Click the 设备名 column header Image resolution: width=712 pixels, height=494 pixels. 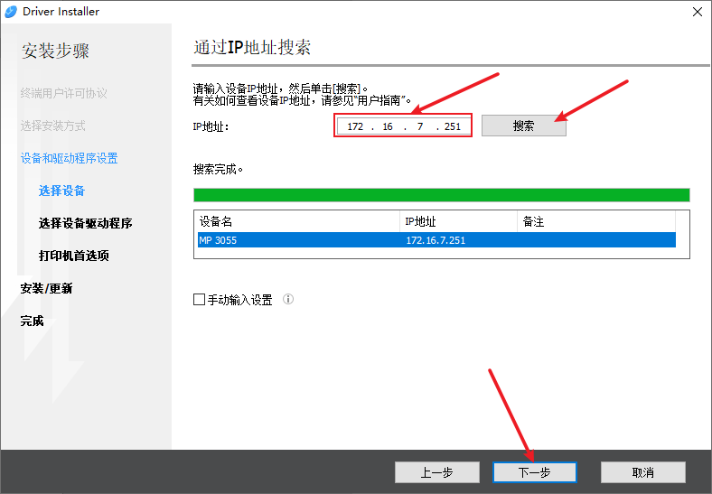(296, 221)
